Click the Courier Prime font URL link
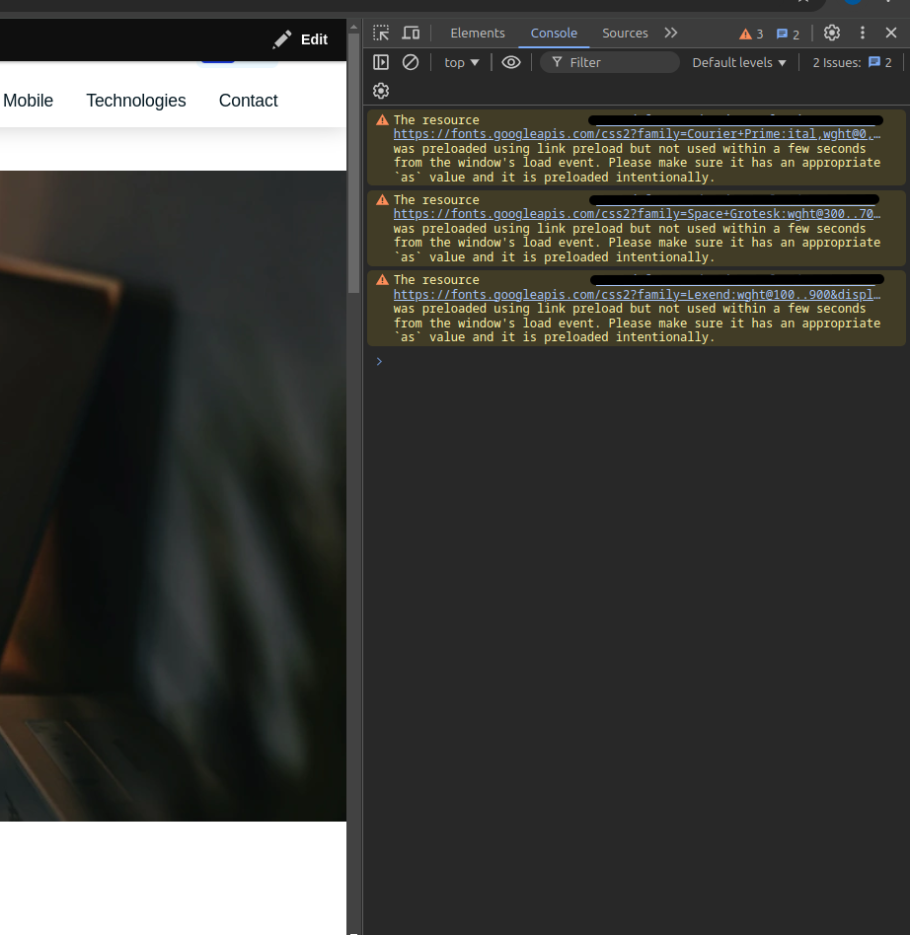The width and height of the screenshot is (910, 935). 637,133
